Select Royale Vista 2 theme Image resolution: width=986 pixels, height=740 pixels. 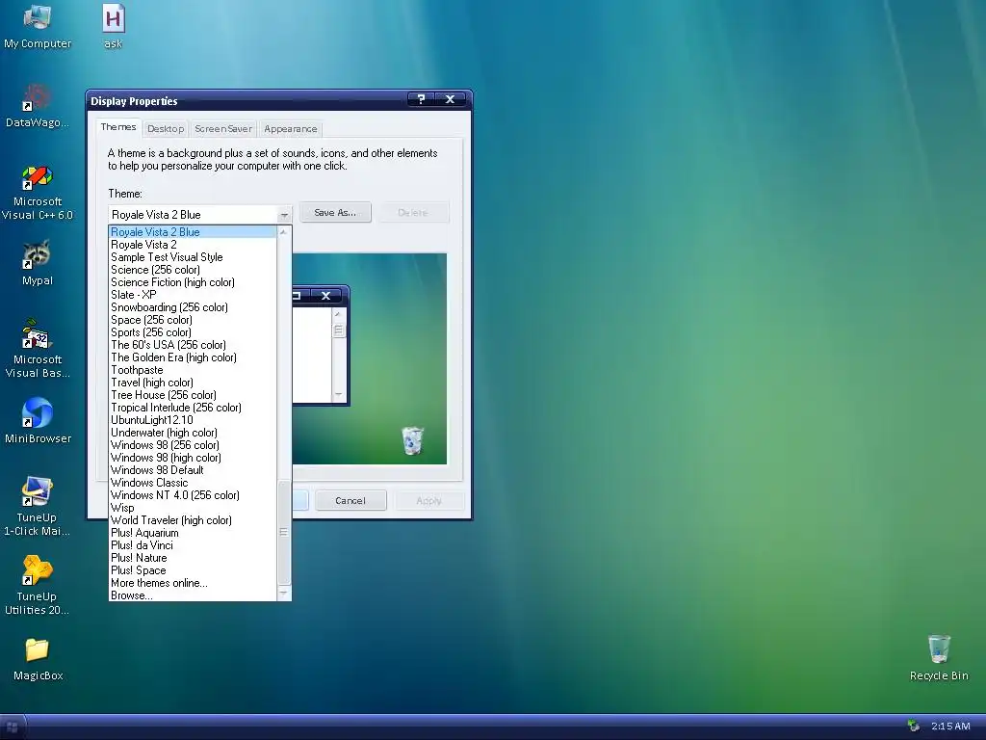point(193,245)
